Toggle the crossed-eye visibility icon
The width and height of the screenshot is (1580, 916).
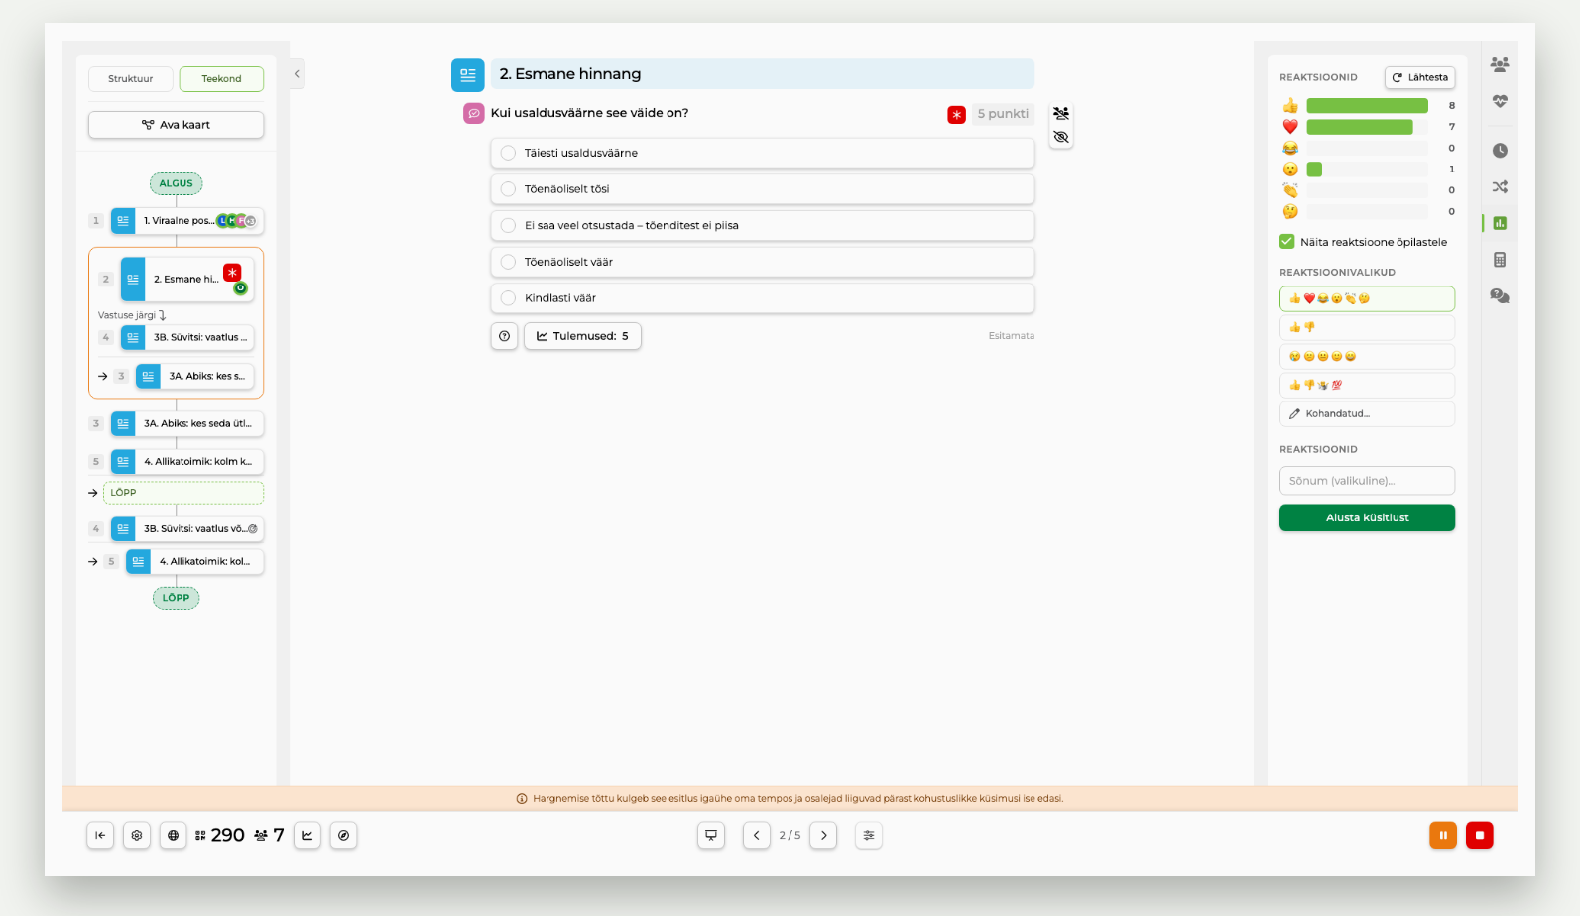1061,137
